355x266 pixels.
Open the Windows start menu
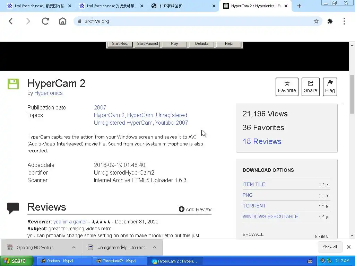(16, 261)
